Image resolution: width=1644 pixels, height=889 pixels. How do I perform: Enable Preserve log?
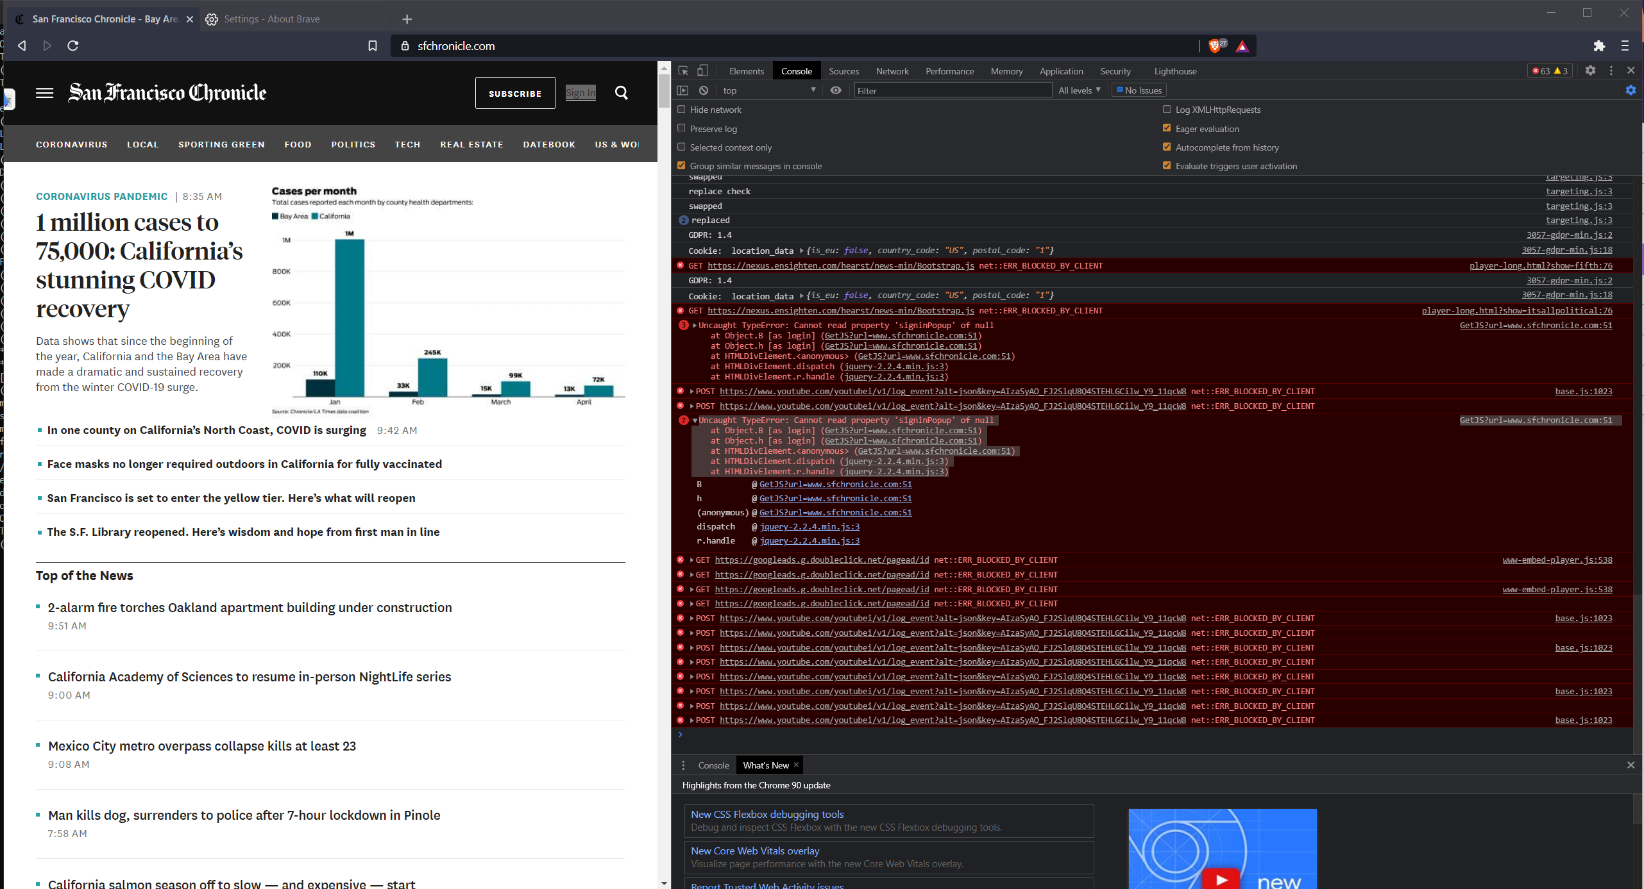point(681,128)
